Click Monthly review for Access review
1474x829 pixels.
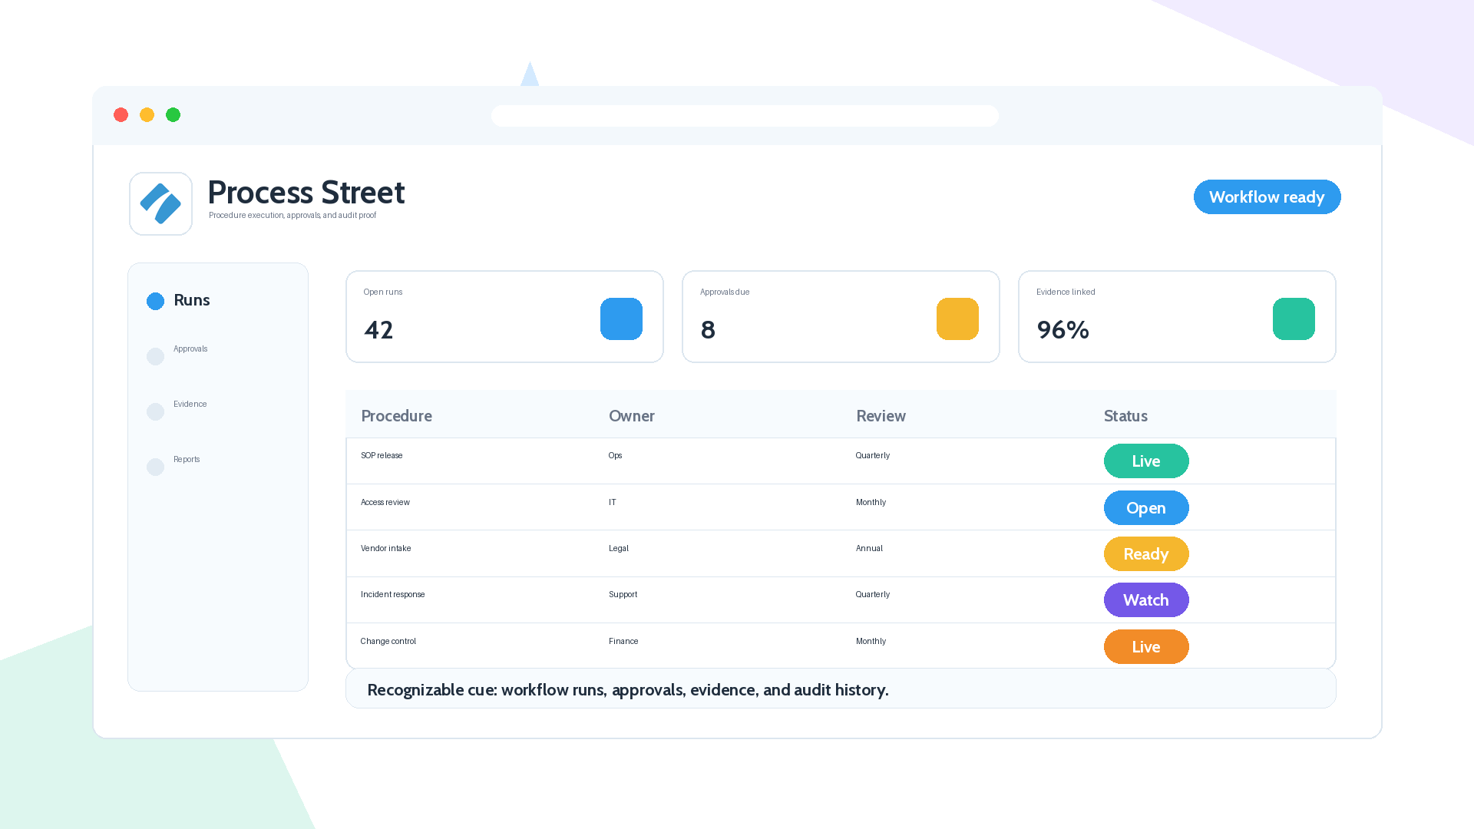tap(871, 502)
